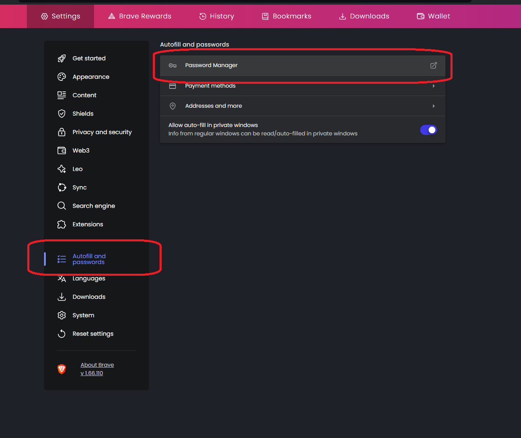Open Addresses and more label
Viewport: 521px width, 438px height.
213,106
